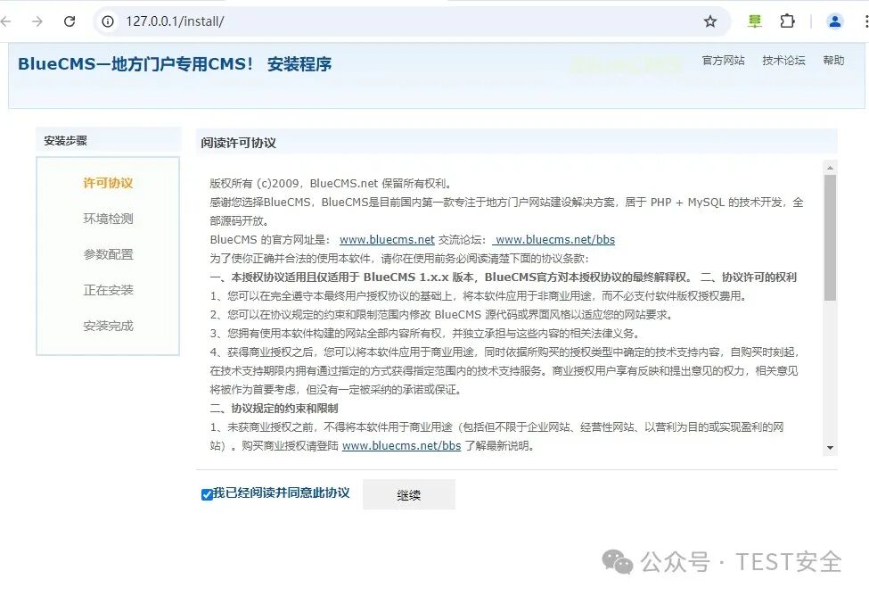The image size is (869, 596).
Task: Open the browser three-dot menu
Action: pos(866,21)
